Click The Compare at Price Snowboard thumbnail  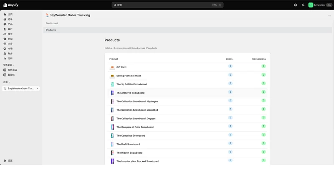click(112, 127)
